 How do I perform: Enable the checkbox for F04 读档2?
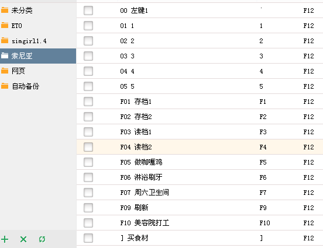(x=88, y=147)
